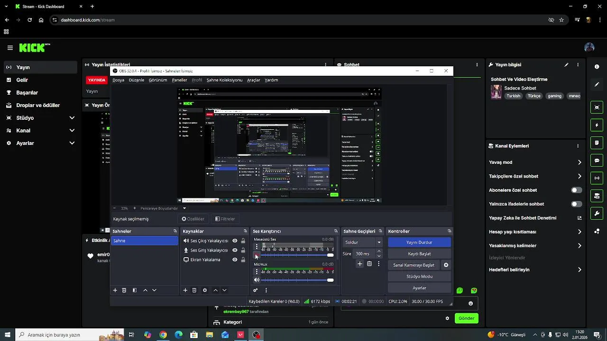Click broadcast signal icon in right sidebar
Image resolution: width=607 pixels, height=341 pixels.
597,178
